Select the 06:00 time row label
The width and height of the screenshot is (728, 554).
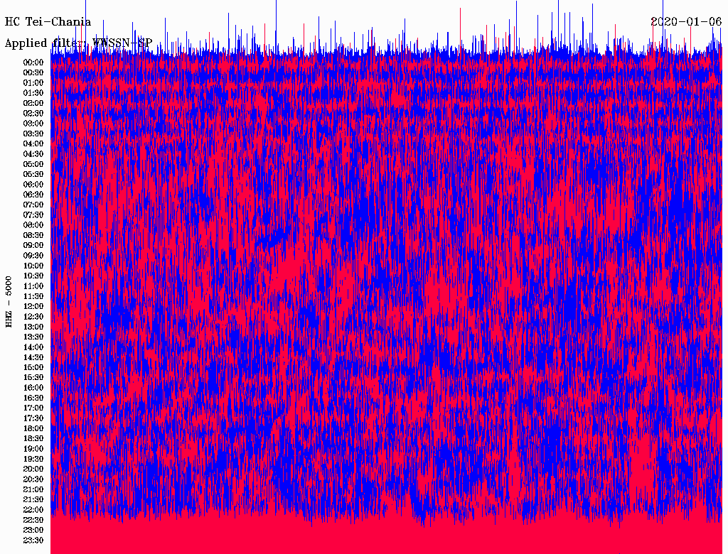(x=33, y=185)
